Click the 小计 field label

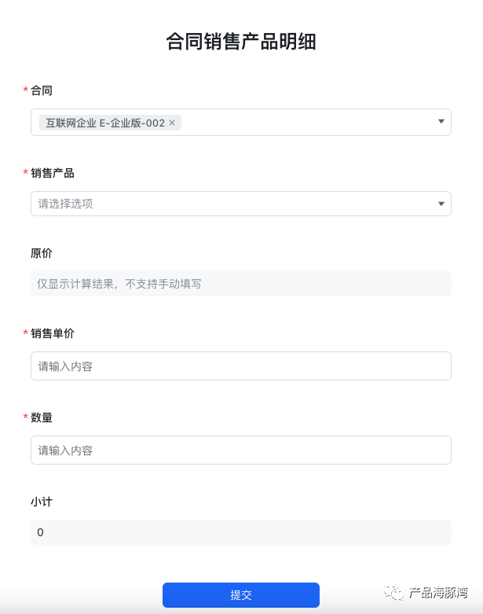42,501
